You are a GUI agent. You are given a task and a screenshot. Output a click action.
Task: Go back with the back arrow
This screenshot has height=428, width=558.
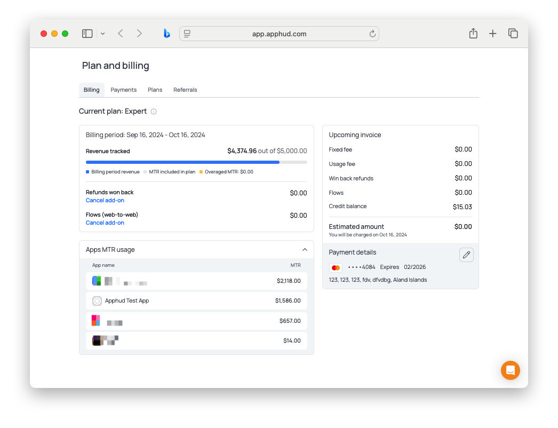121,34
